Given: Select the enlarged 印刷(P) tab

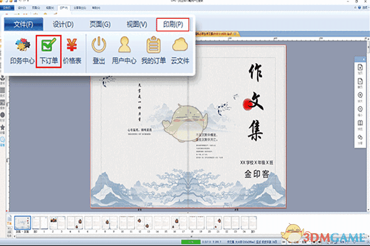Looking at the screenshot, I should coord(173,24).
